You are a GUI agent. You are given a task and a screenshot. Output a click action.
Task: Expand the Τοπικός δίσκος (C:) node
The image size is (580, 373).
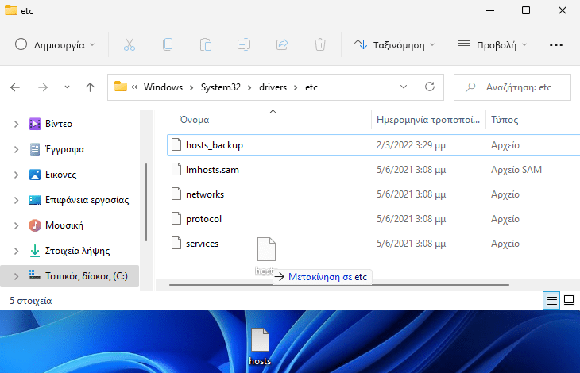tap(16, 276)
